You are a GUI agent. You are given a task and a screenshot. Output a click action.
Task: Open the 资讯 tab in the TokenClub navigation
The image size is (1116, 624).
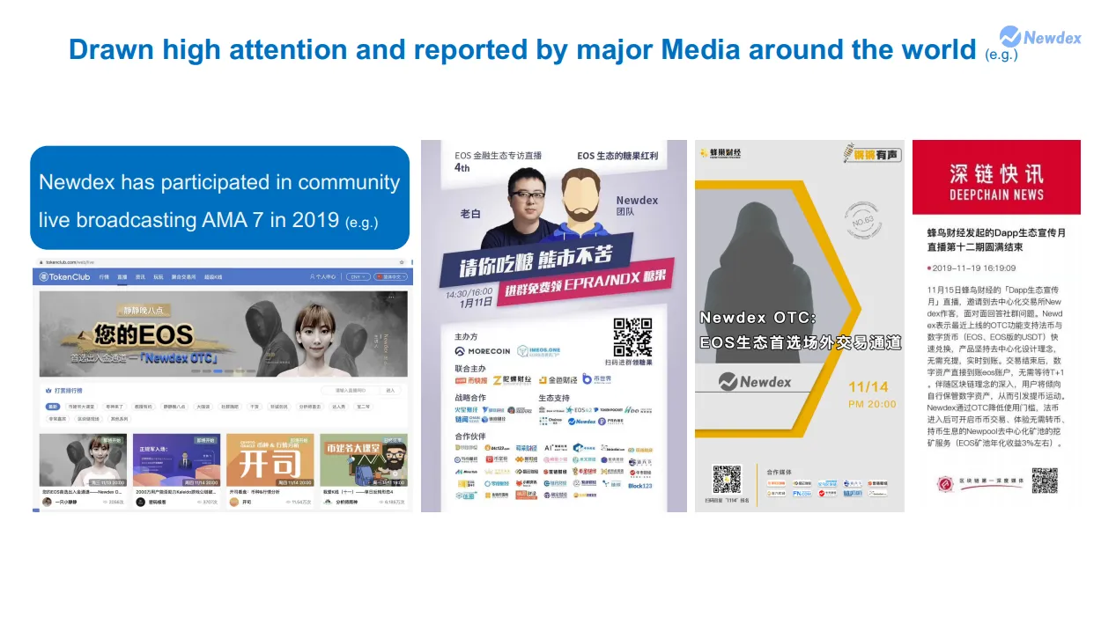[140, 276]
